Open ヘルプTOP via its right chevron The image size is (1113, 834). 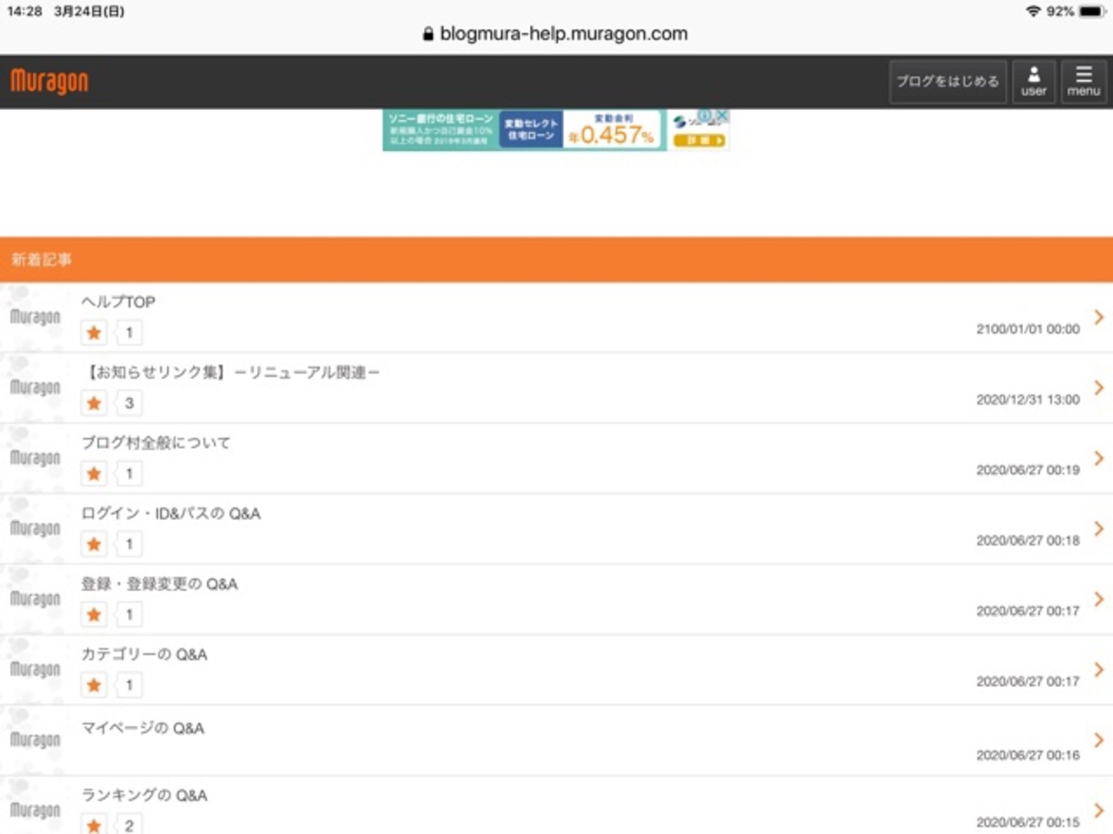click(1099, 317)
